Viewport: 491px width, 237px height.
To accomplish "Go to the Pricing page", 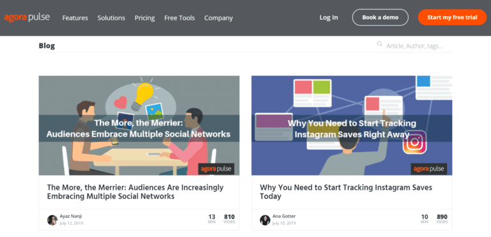I will click(x=144, y=18).
